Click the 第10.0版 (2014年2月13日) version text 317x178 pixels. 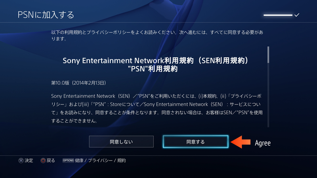click(78, 83)
